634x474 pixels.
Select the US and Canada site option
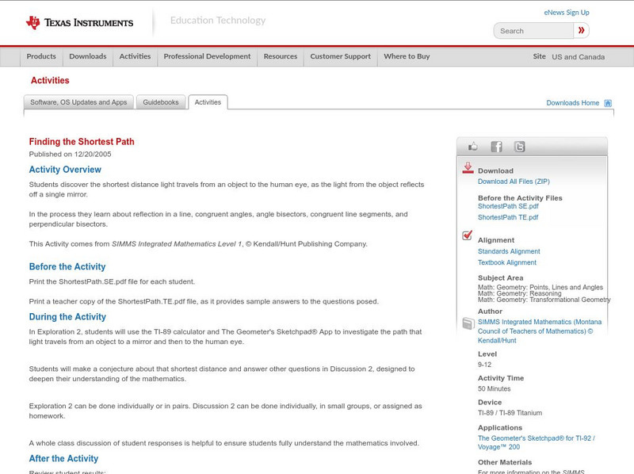(x=579, y=57)
